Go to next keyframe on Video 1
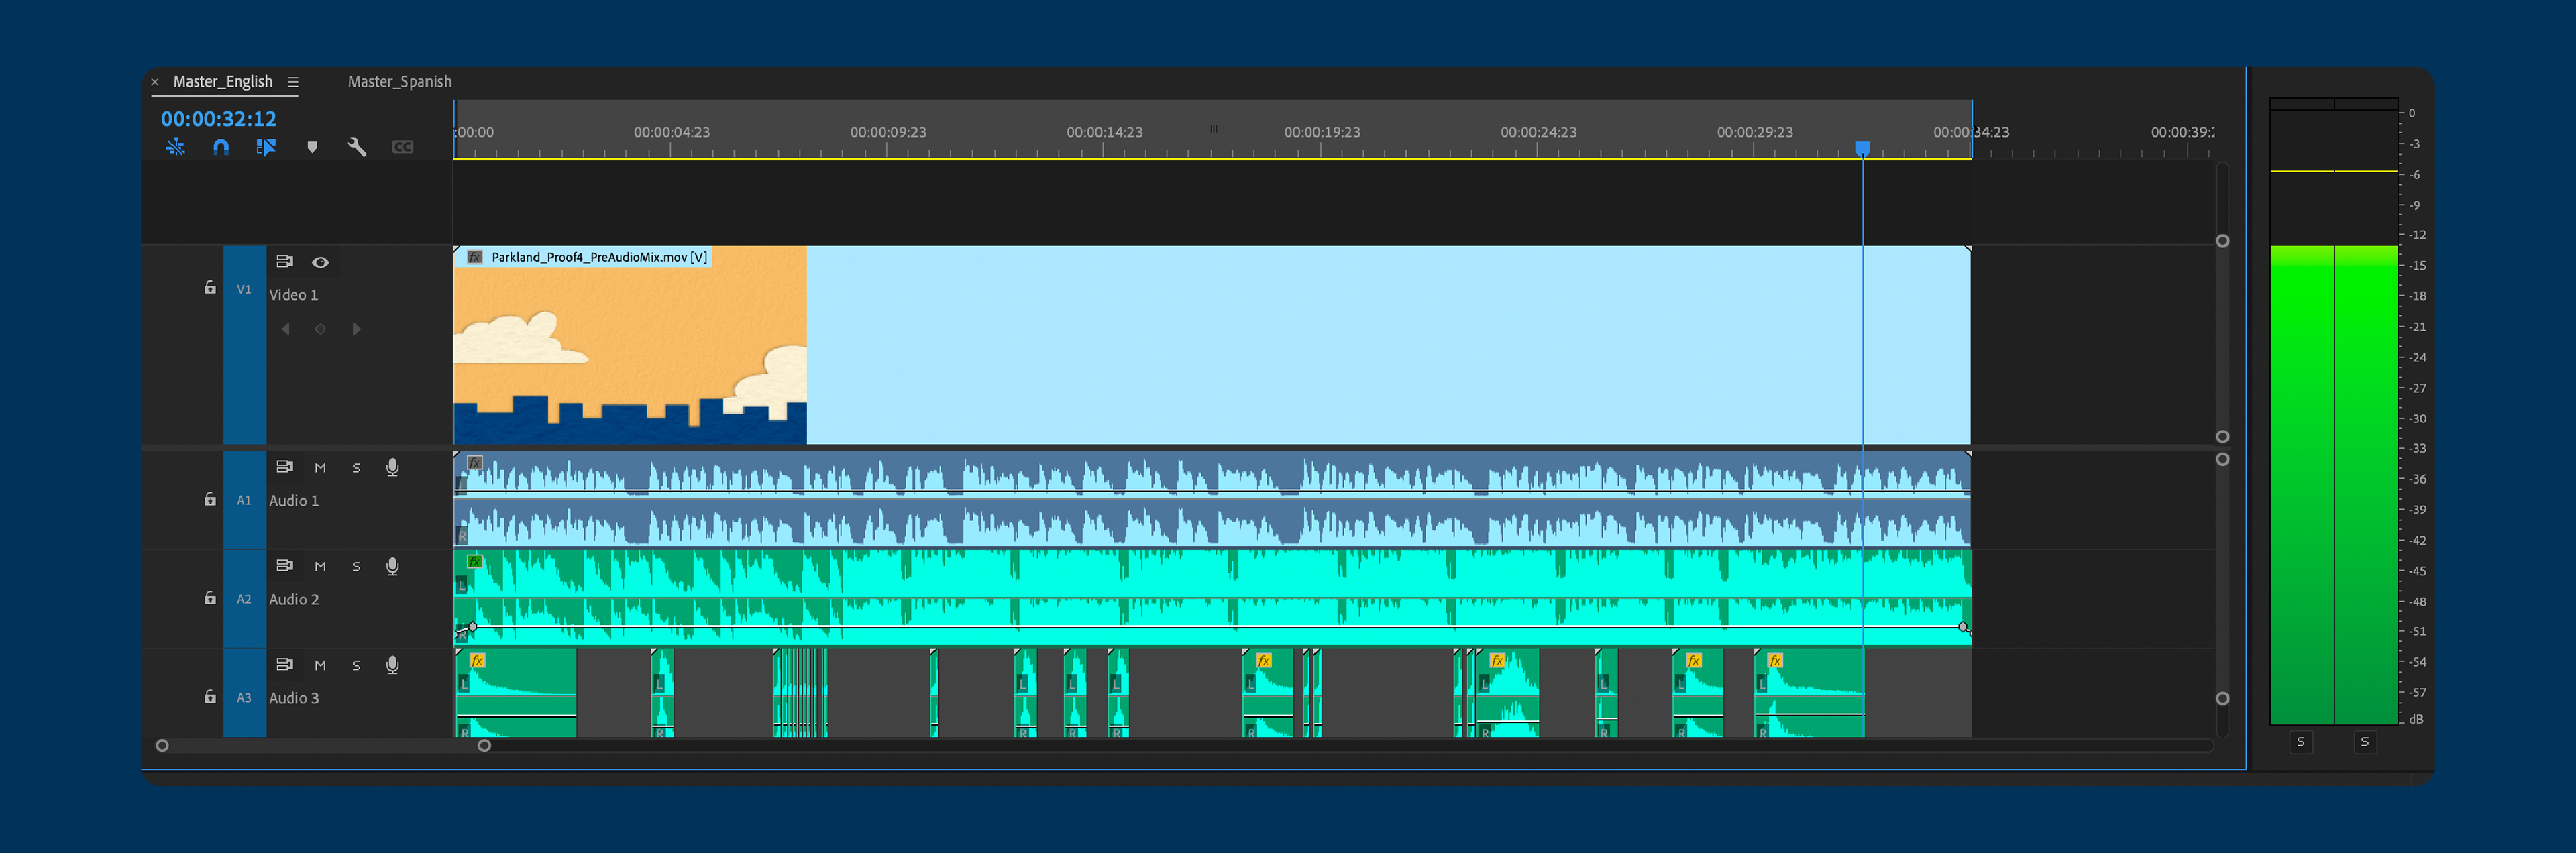This screenshot has width=2576, height=853. tap(356, 329)
